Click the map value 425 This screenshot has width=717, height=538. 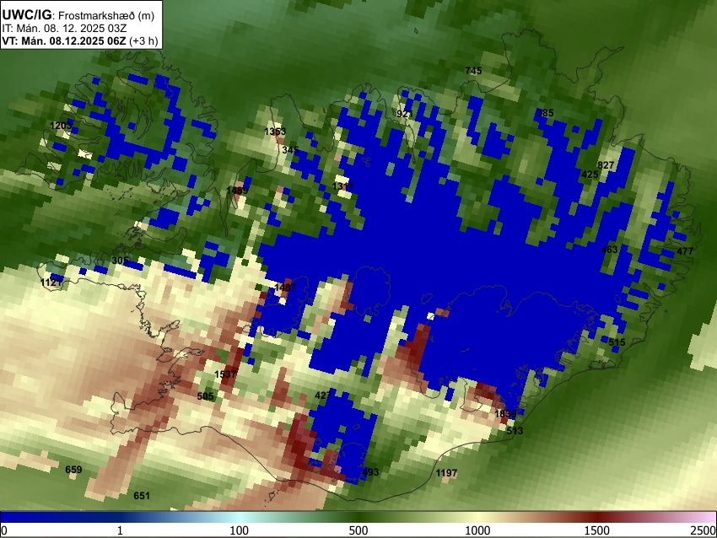click(590, 175)
